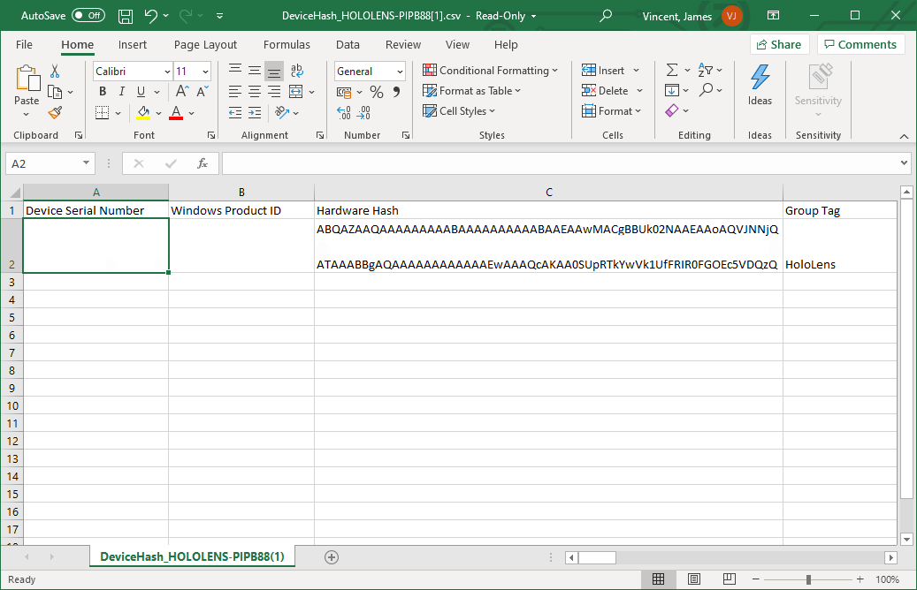Viewport: 917px width, 590px height.
Task: Open the Calibri font name dropdown
Action: 167,72
